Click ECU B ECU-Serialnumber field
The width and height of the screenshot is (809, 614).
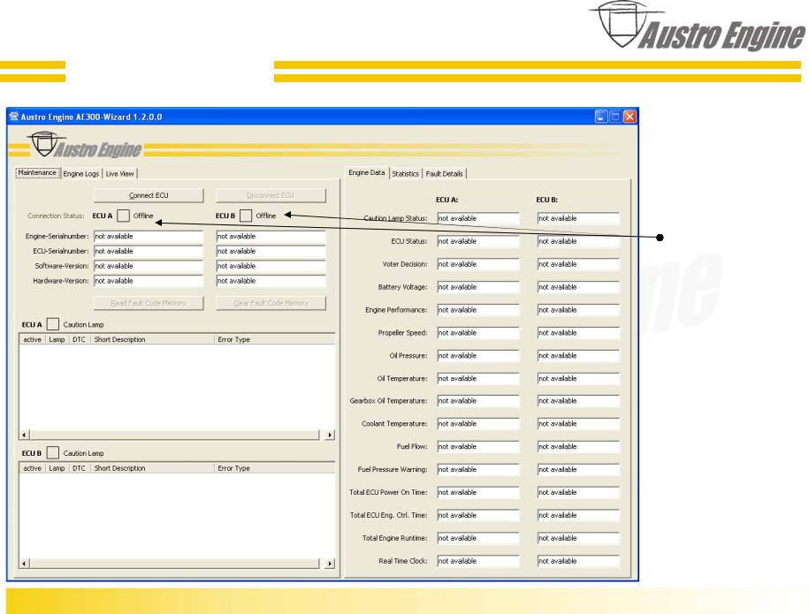tap(271, 251)
